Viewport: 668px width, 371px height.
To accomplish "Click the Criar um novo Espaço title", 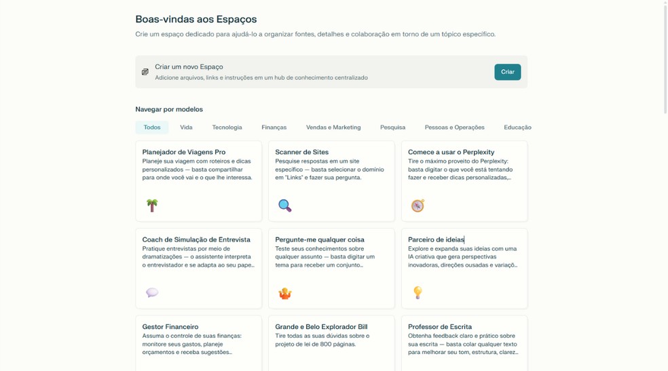I will 189,66.
